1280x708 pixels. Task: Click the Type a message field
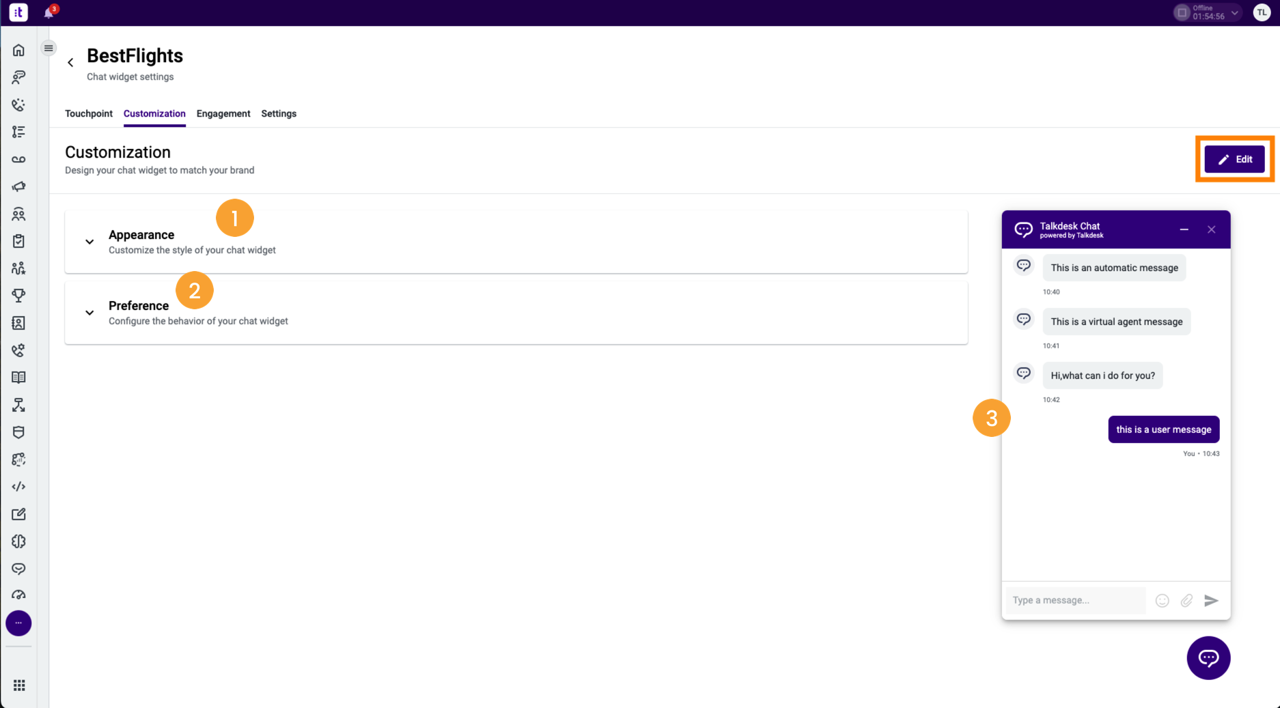tap(1076, 600)
